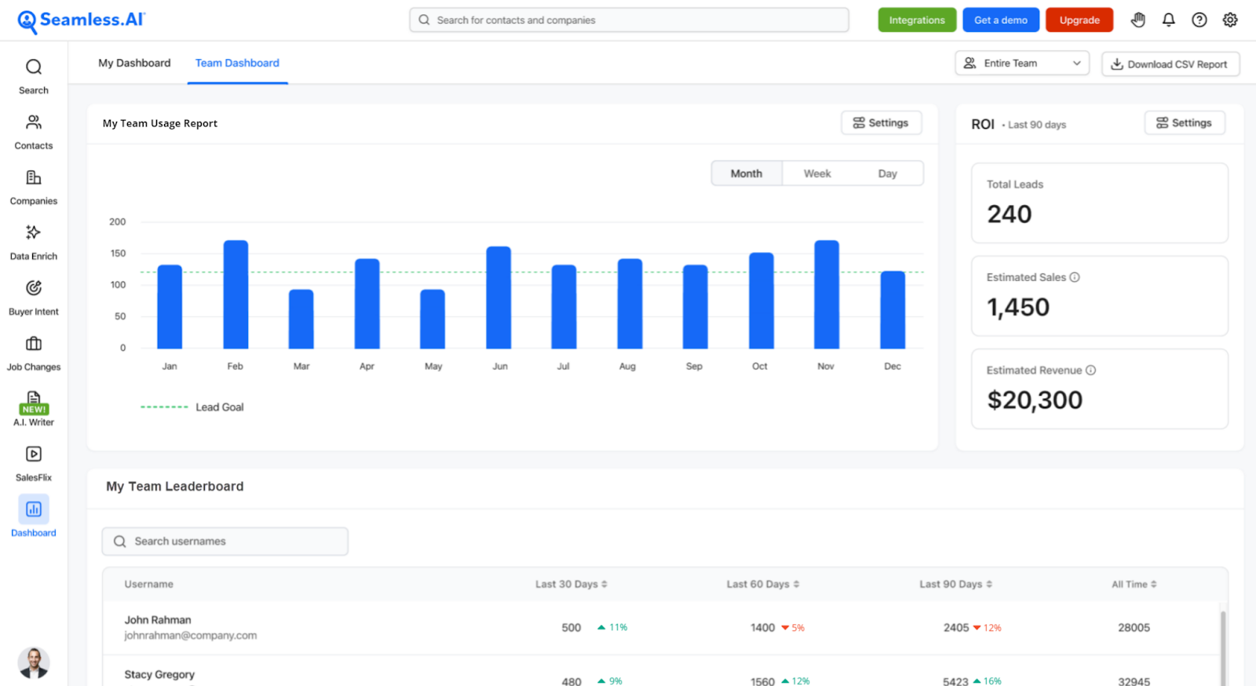Open the Data Enrich tool

[x=33, y=242]
